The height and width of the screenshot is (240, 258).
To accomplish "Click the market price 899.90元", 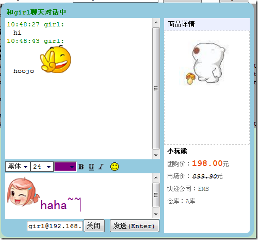I will click(207, 176).
